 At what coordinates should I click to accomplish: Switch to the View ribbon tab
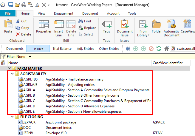[x=41, y=13]
